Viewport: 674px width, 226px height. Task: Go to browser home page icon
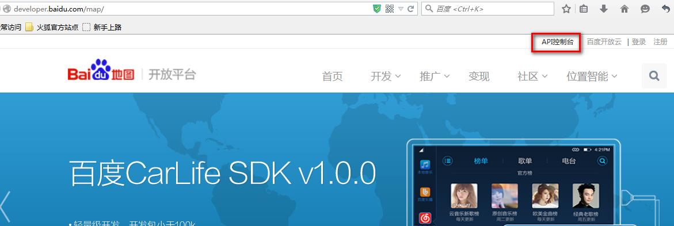tap(625, 9)
